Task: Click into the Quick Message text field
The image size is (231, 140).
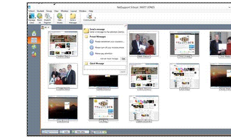Action: tap(105, 67)
